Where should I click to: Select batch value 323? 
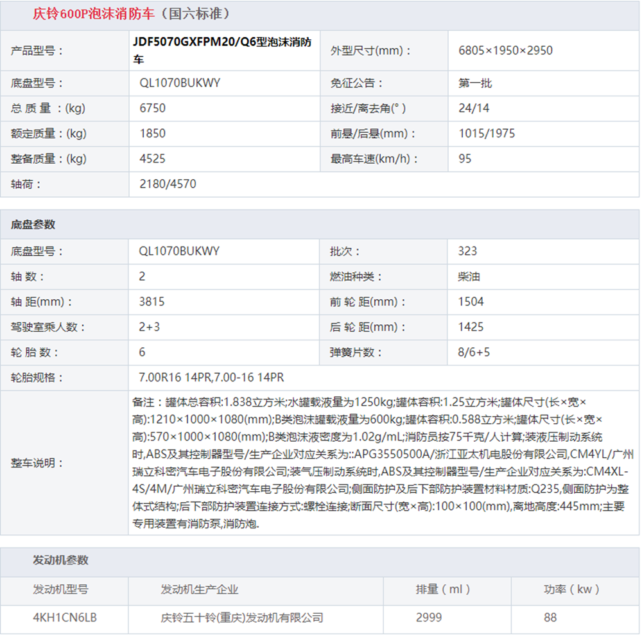click(x=467, y=251)
